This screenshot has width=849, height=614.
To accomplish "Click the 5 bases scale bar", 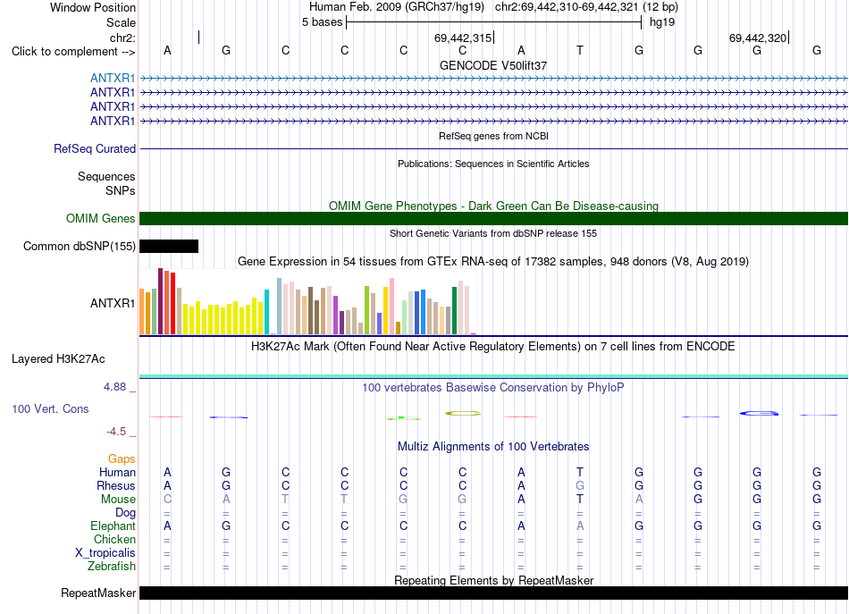I will [x=494, y=22].
